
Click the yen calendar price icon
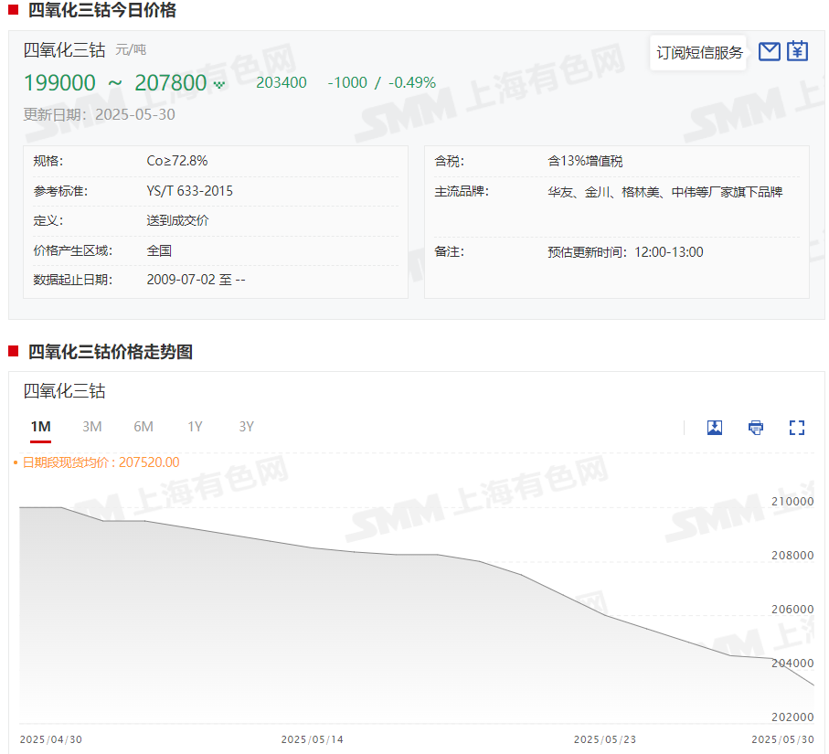click(798, 51)
